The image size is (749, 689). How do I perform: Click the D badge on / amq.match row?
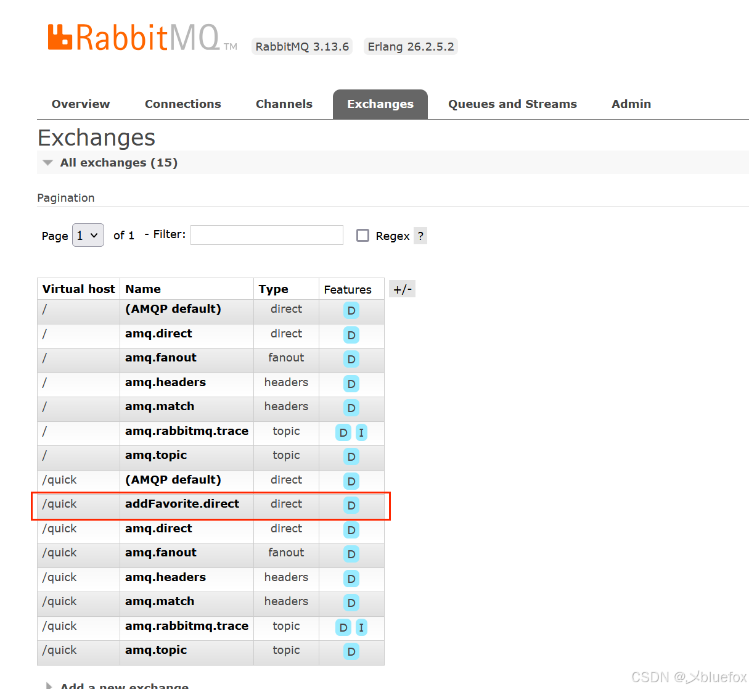pyautogui.click(x=351, y=408)
